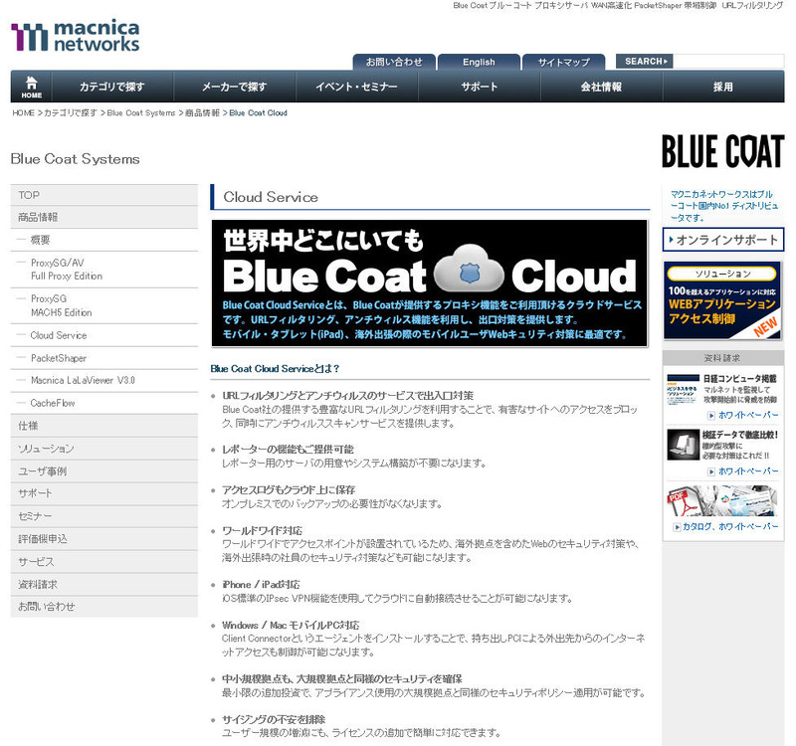This screenshot has height=746, width=796.
Task: Click the オンラインサポート button
Action: 722,240
